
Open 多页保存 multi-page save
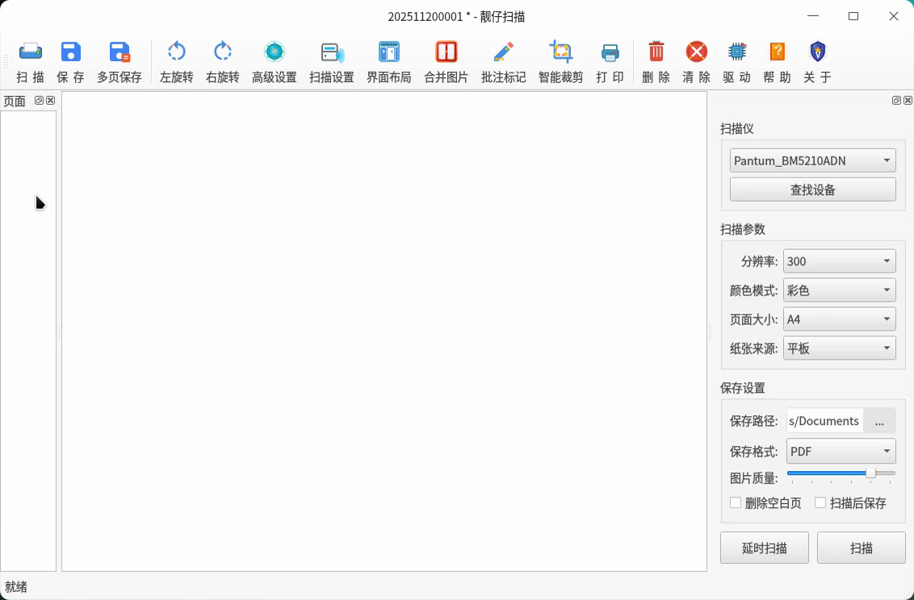click(119, 61)
